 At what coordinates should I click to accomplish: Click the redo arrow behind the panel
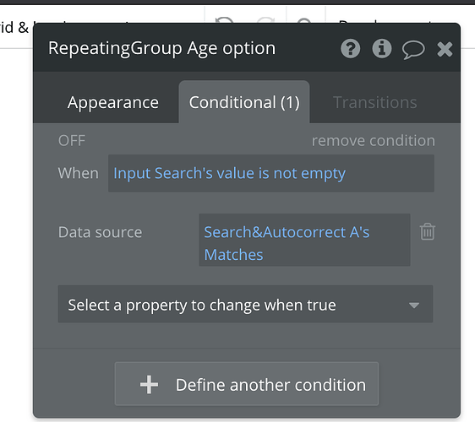click(265, 20)
